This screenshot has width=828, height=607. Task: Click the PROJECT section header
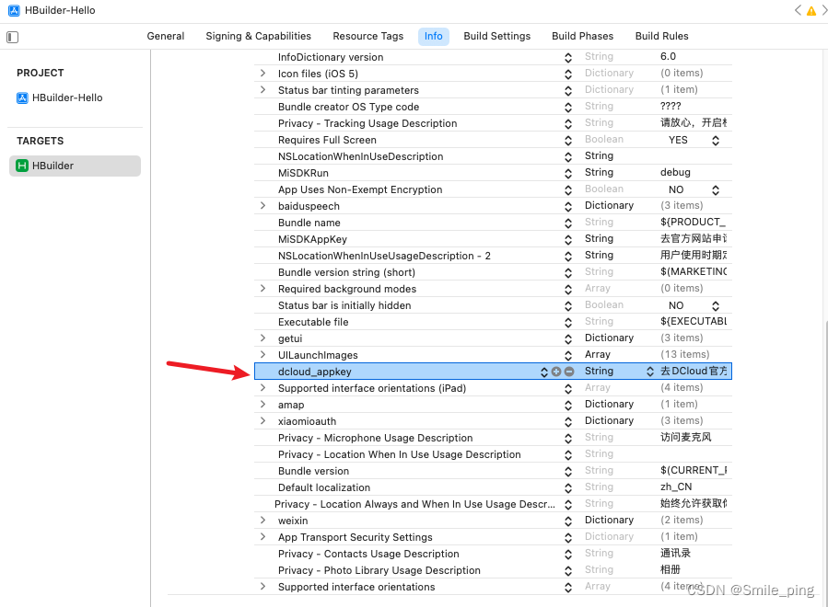41,73
